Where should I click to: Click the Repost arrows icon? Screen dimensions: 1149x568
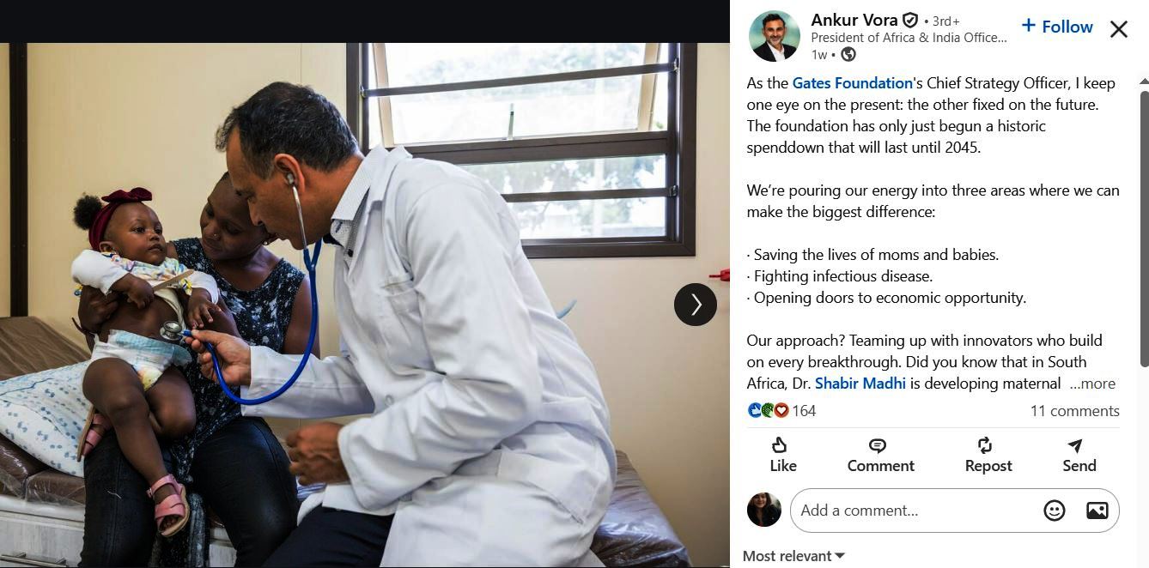coord(985,445)
